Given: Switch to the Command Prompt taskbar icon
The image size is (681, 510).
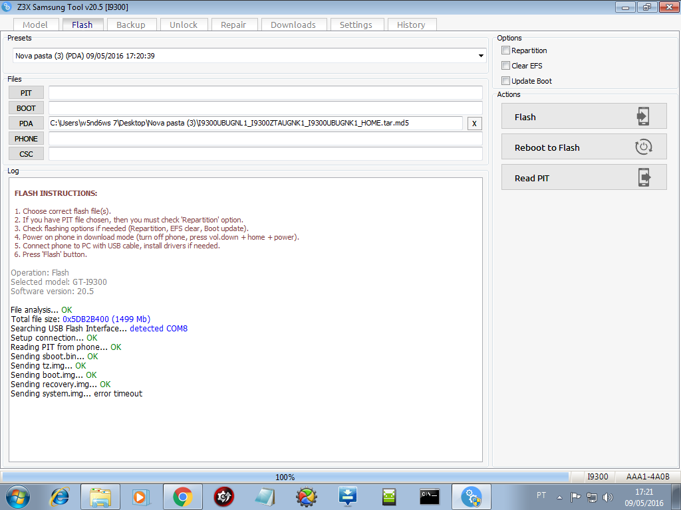Looking at the screenshot, I should point(430,497).
